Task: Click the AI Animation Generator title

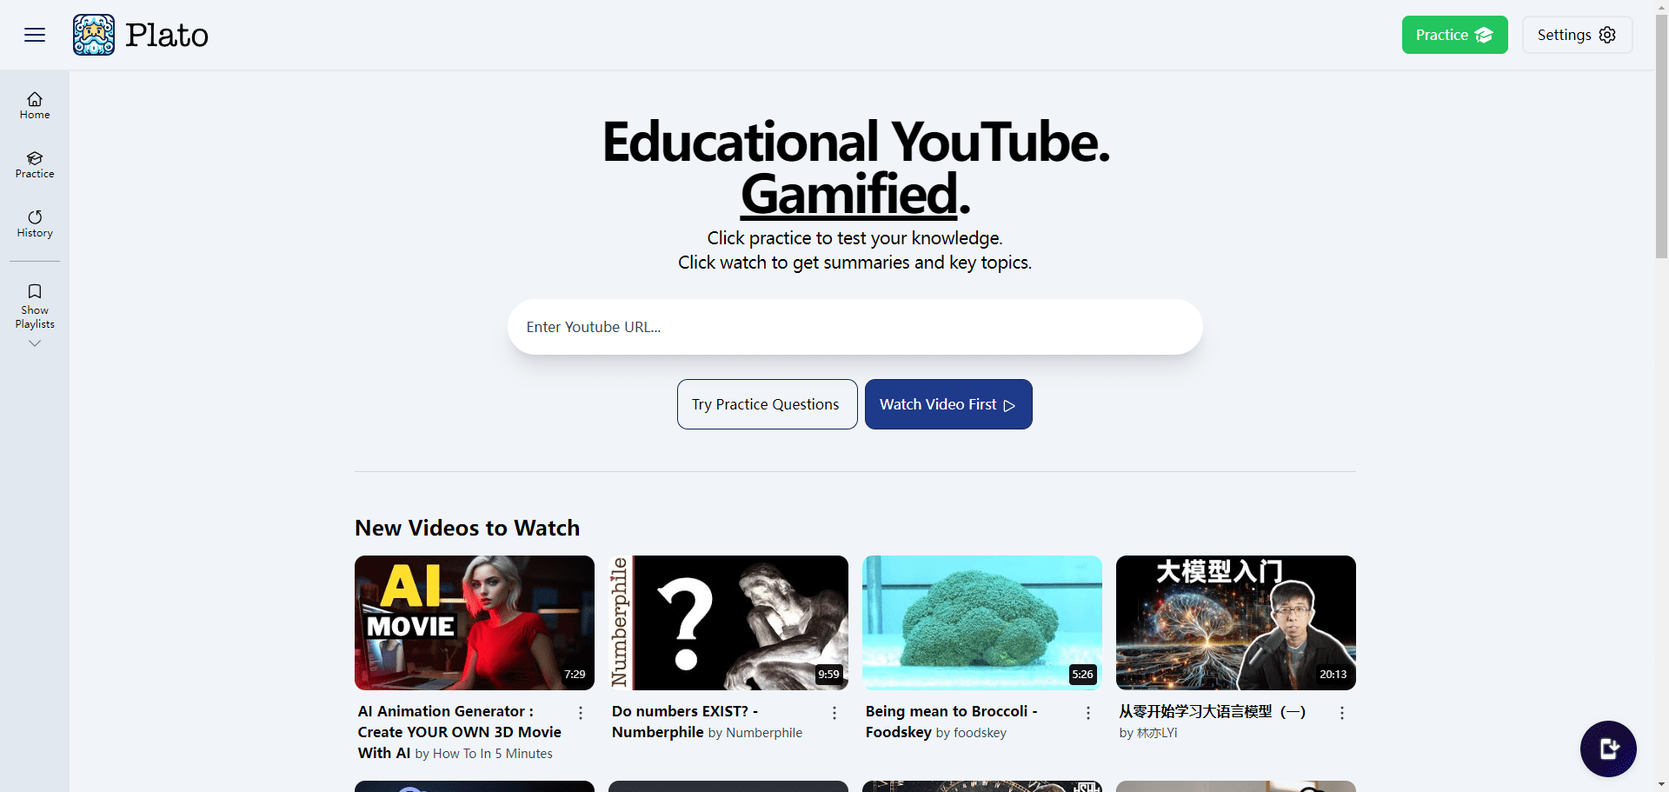Action: tap(459, 732)
